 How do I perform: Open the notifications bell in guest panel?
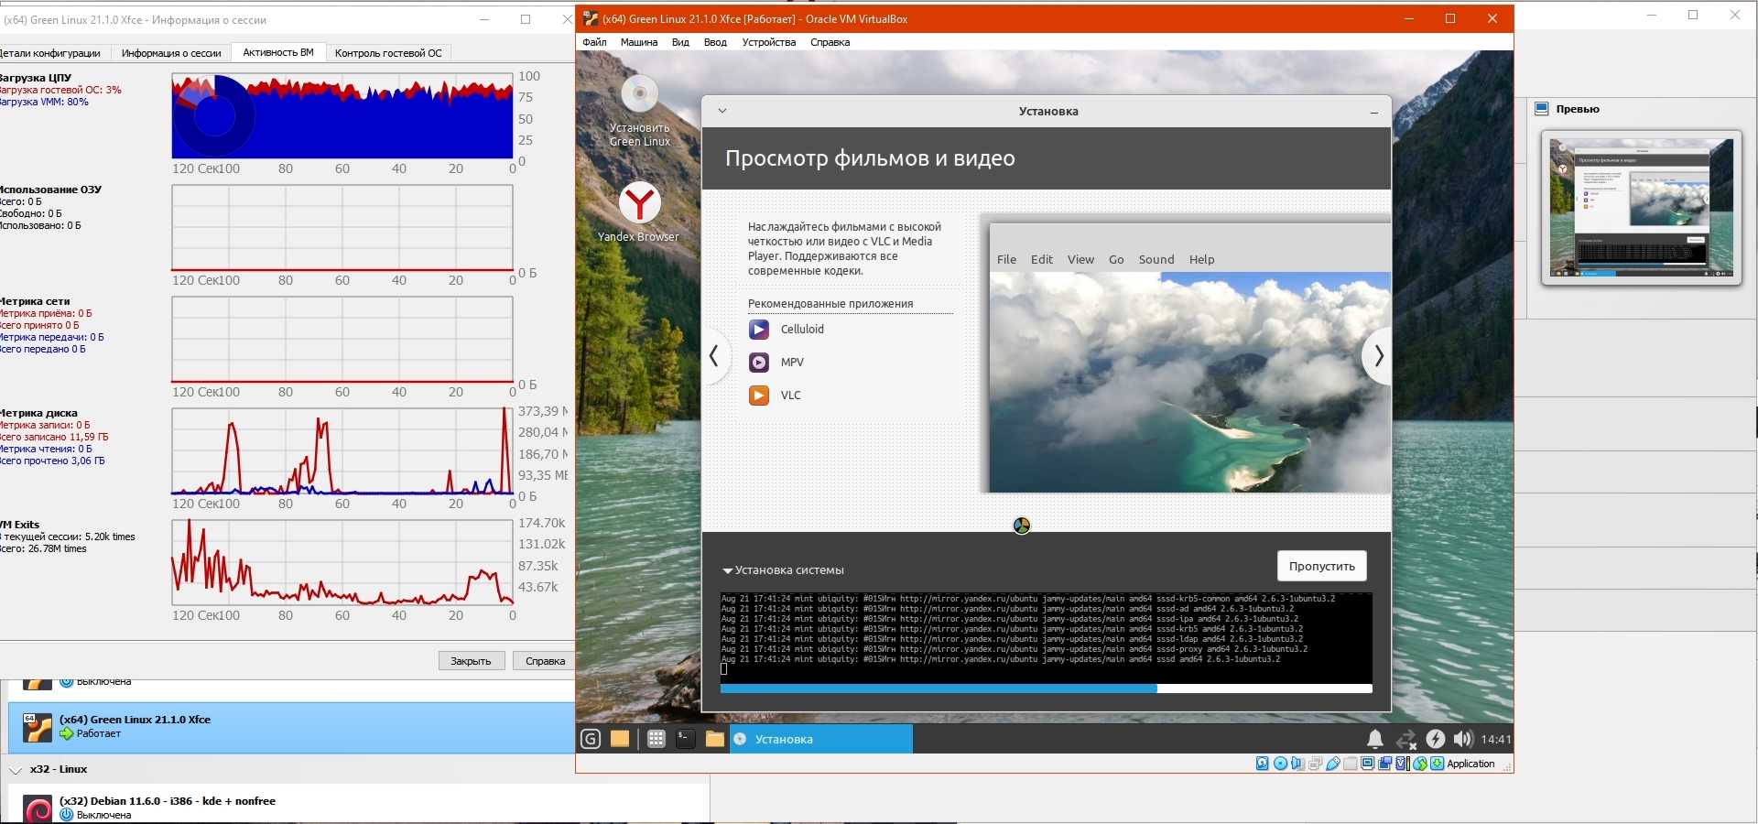coord(1375,739)
